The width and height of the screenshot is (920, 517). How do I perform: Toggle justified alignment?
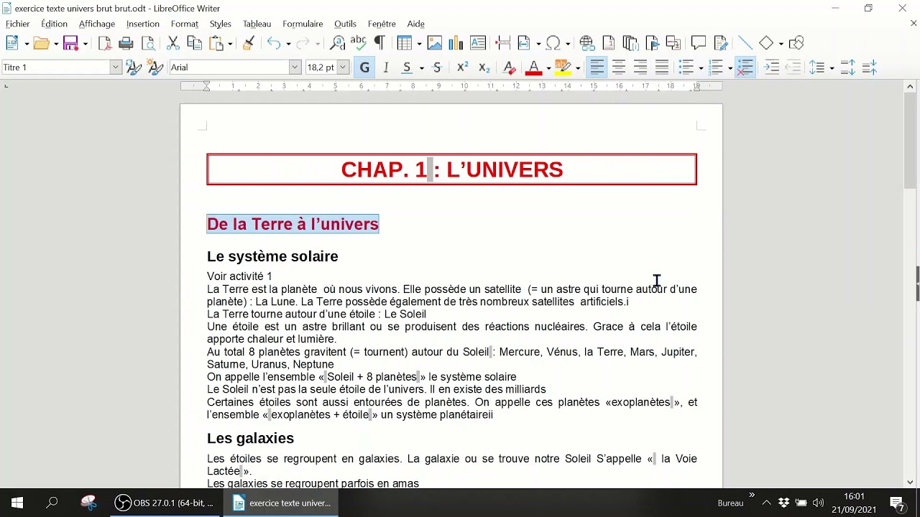coord(661,67)
